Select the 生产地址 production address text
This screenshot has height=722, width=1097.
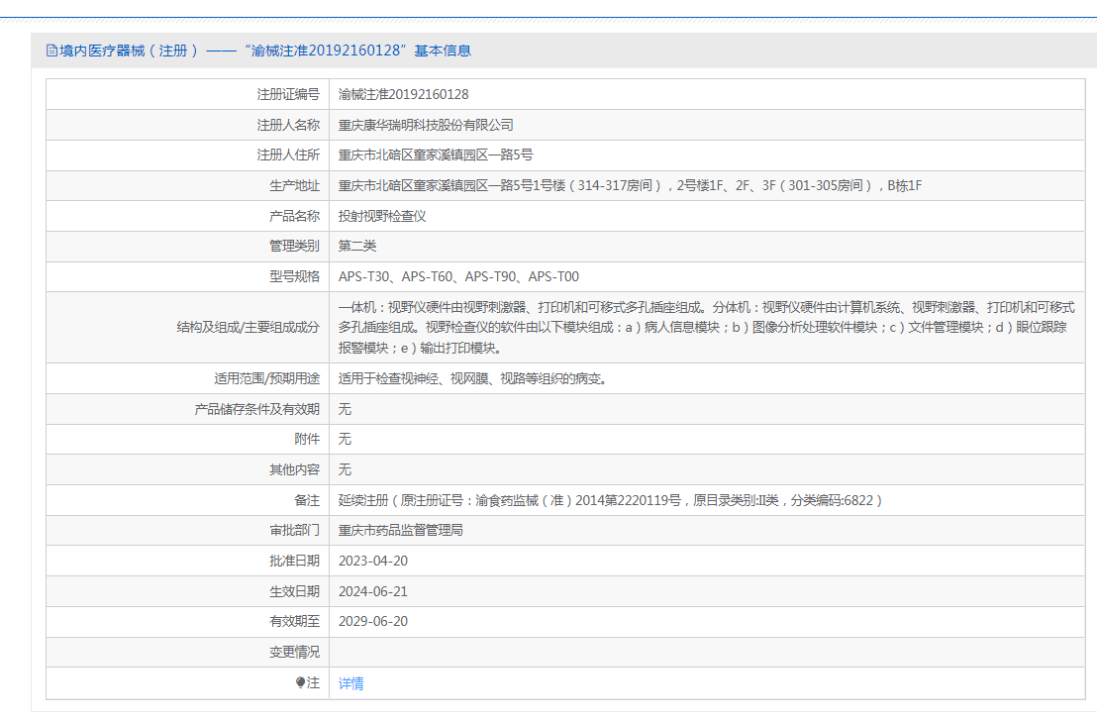630,186
